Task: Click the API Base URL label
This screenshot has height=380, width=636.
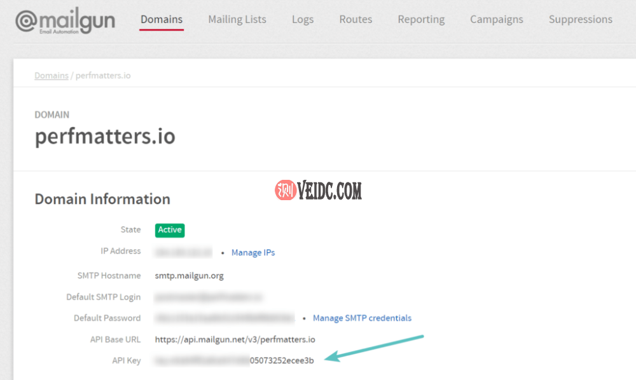Action: pyautogui.click(x=116, y=339)
